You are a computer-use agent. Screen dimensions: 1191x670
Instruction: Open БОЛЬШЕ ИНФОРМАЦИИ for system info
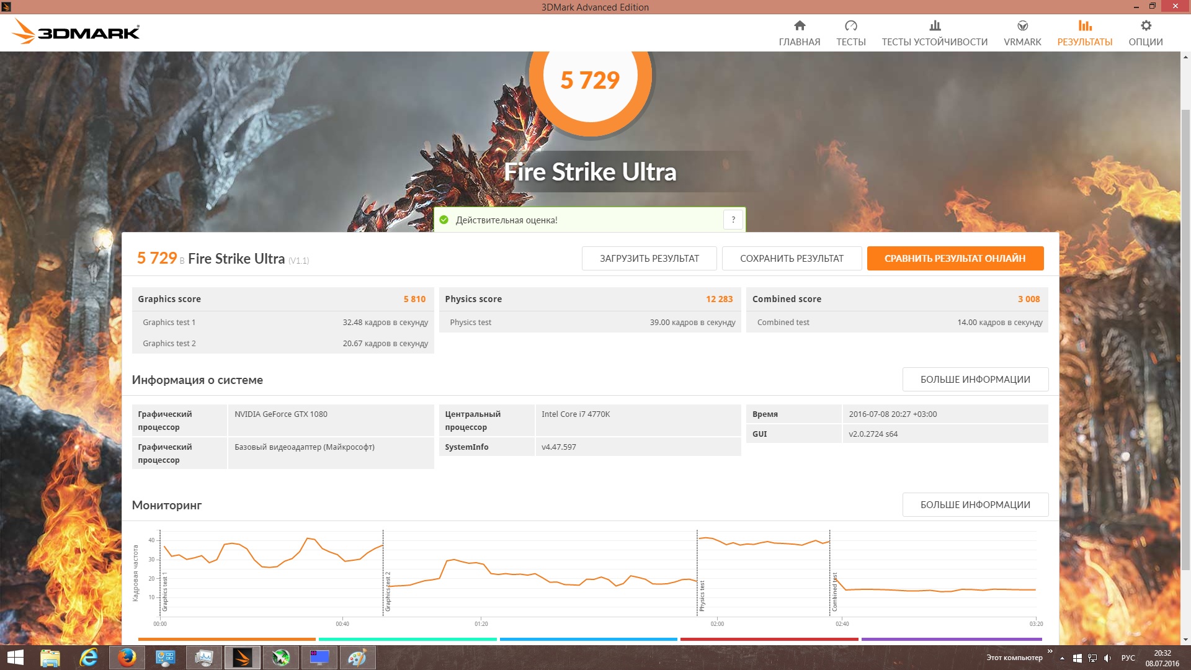click(975, 380)
